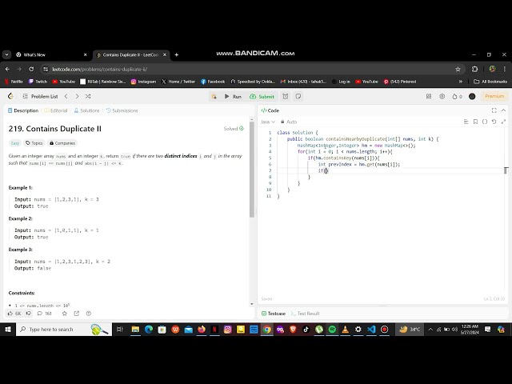
Task: Open the Twitch bookmark
Action: pos(38,82)
